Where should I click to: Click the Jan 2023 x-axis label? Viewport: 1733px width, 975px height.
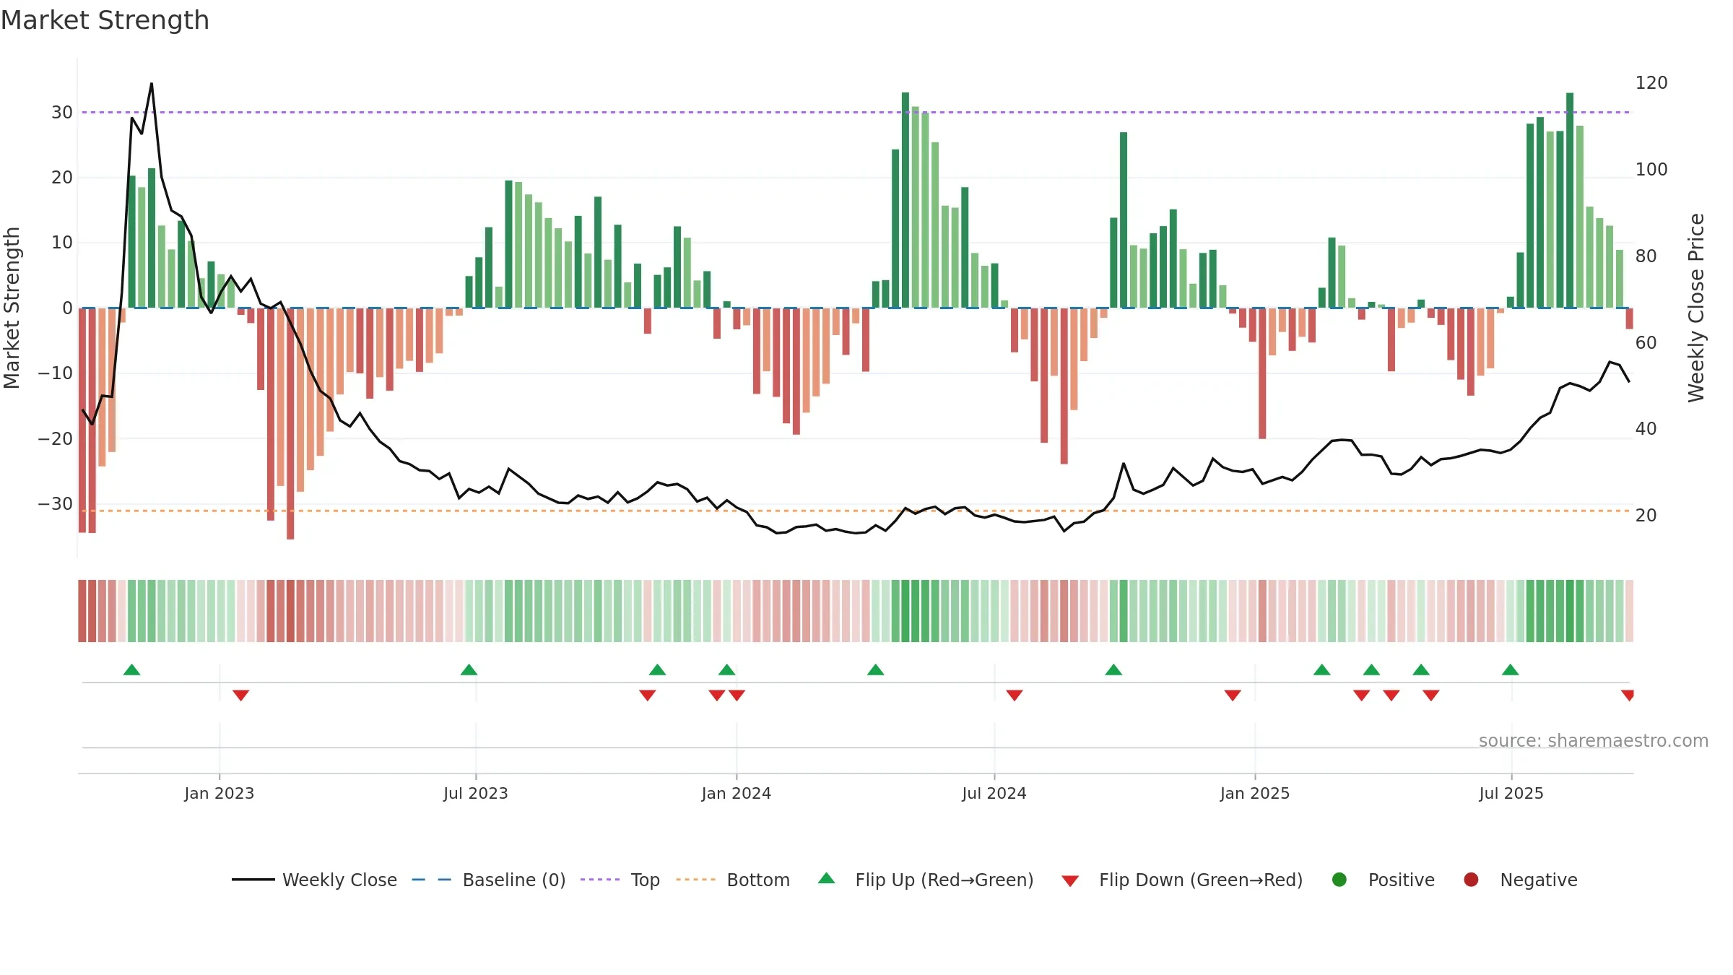[x=220, y=793]
